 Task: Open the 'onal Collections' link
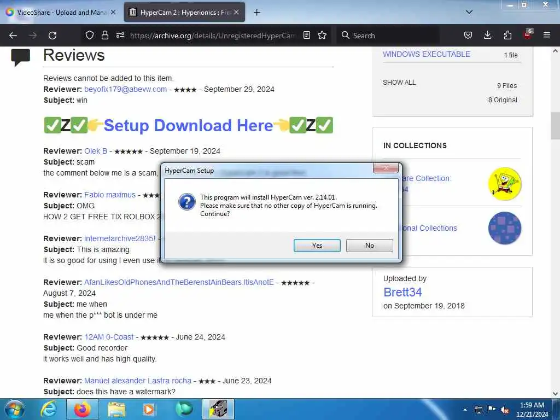tap(430, 228)
